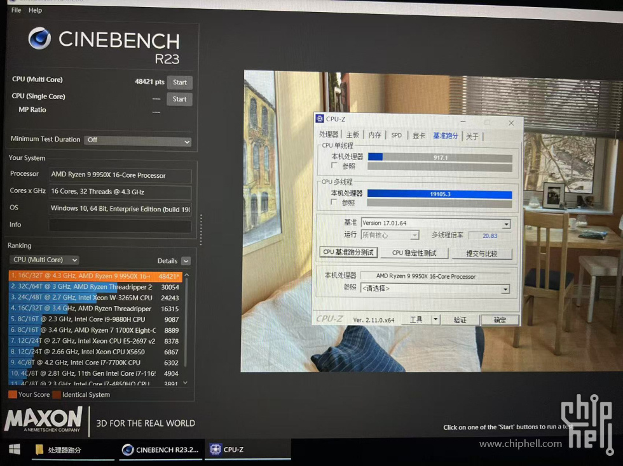The height and width of the screenshot is (466, 623).
Task: Switch to CINEBENCH R23 on the taskbar
Action: click(x=160, y=449)
